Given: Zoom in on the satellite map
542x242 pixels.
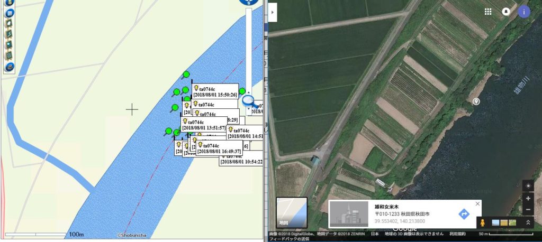Looking at the screenshot, I should click(528, 199).
